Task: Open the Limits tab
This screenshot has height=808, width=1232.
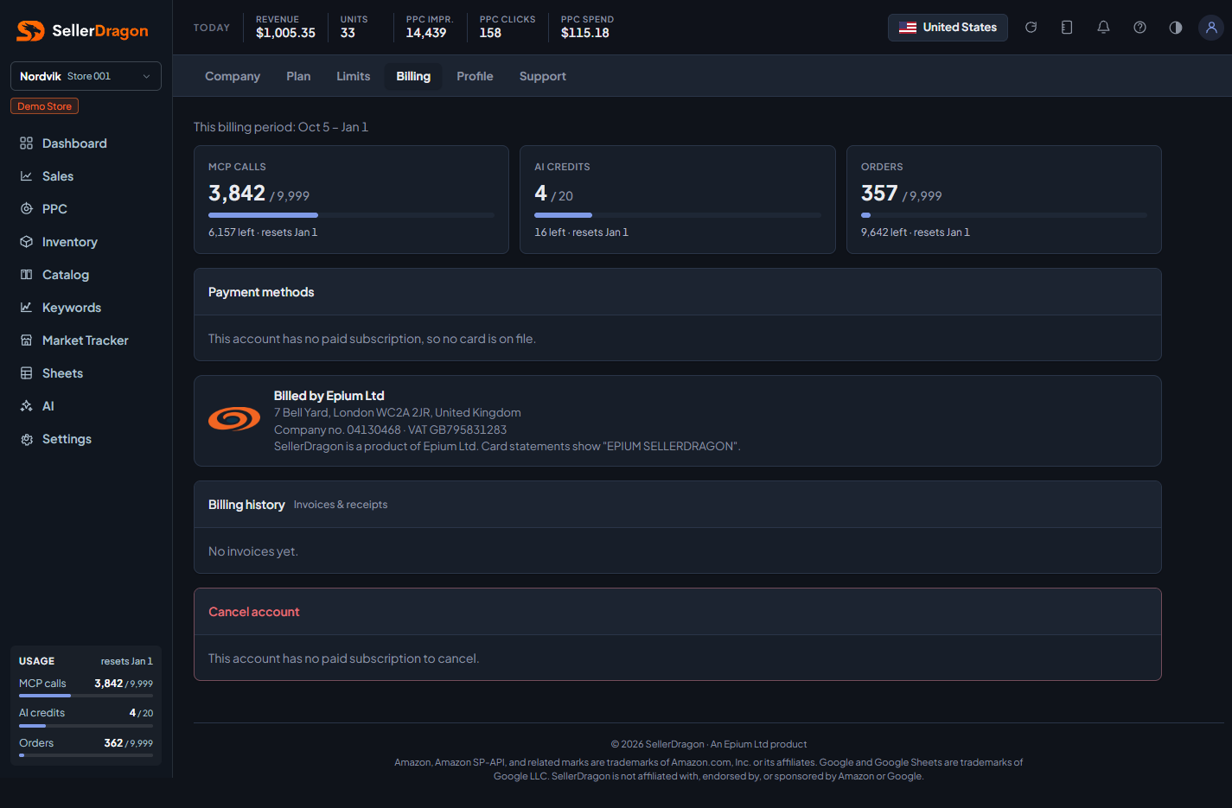Action: click(354, 76)
